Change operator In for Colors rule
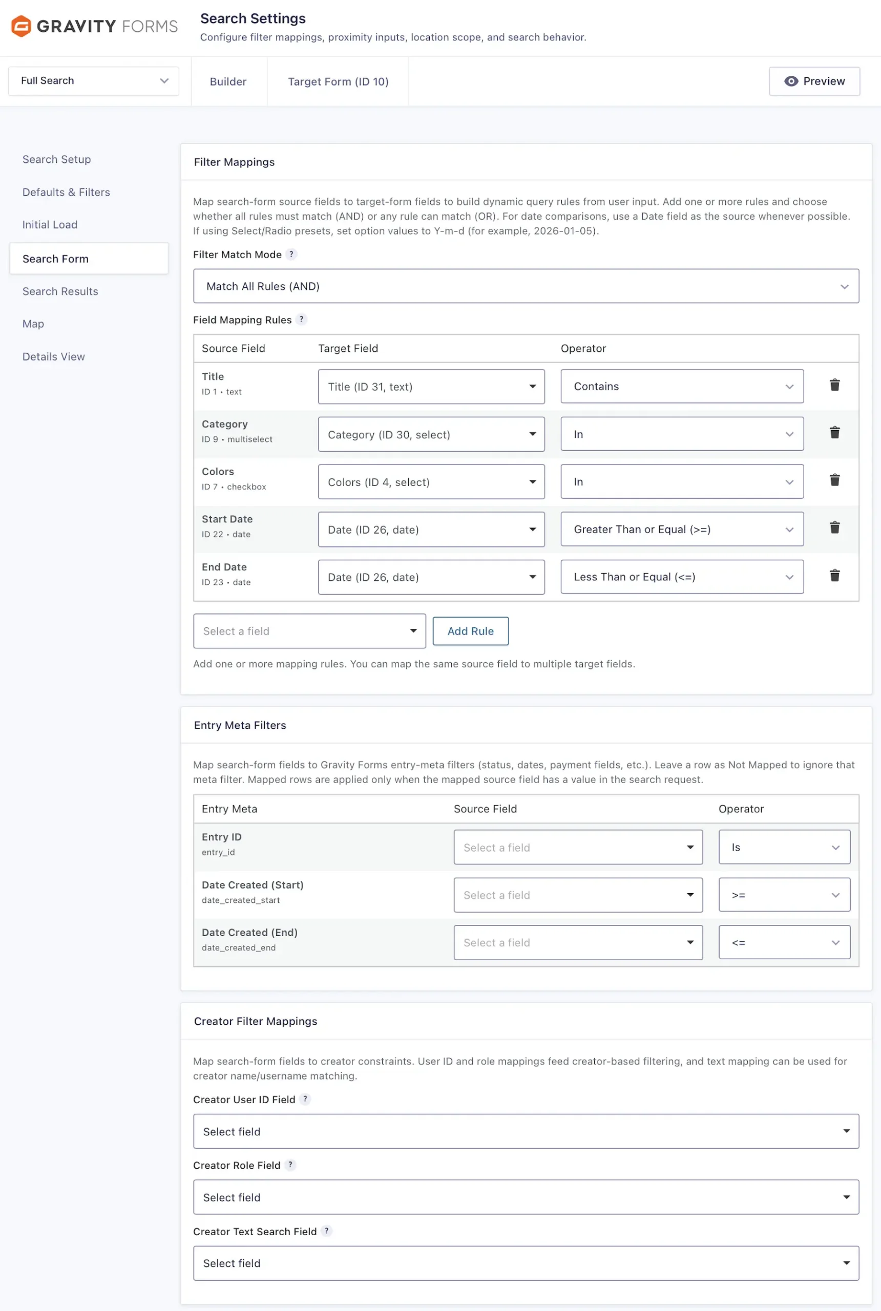This screenshot has width=881, height=1311. [682, 482]
